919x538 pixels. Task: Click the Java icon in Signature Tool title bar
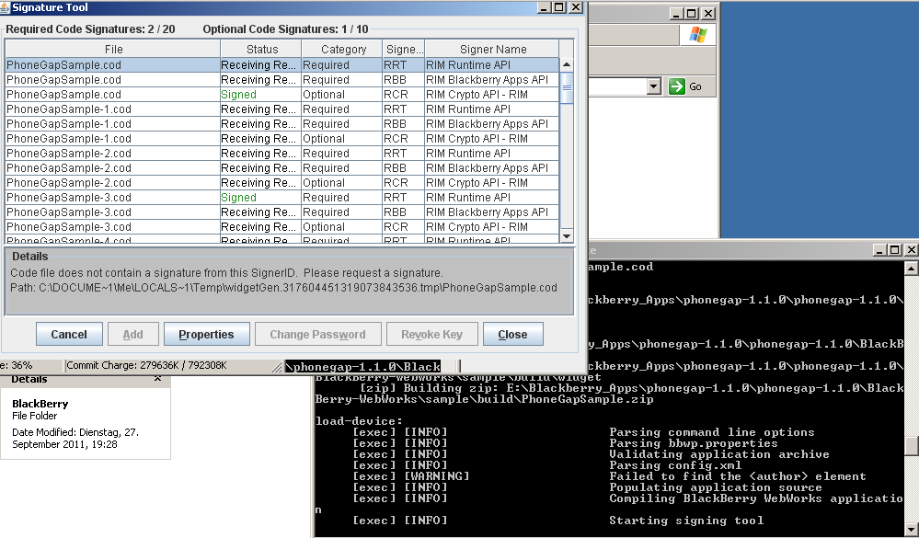6,7
